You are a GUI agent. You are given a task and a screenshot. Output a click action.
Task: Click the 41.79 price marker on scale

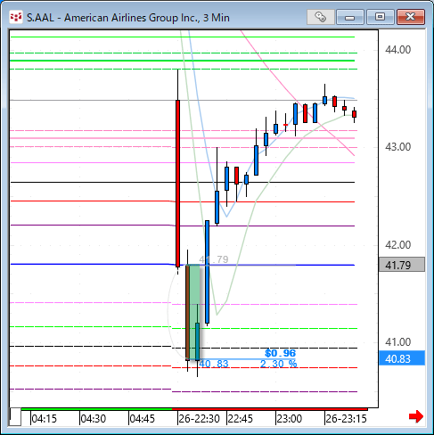(402, 265)
